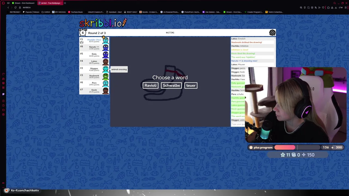
Task: Open Twitch in the sidebar
Action: 3,94
